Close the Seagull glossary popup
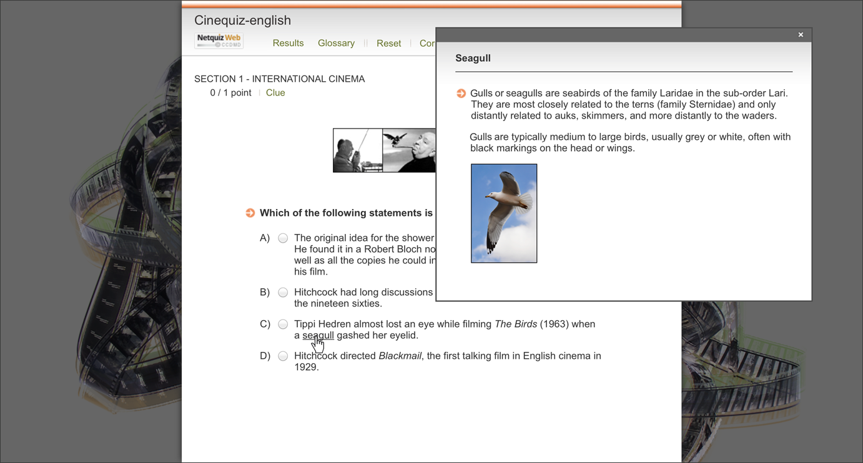Screen dimensions: 863x463 click(x=801, y=35)
